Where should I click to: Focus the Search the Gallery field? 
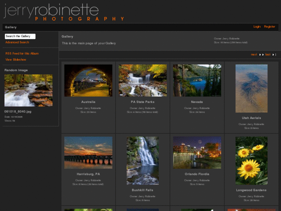(x=20, y=36)
